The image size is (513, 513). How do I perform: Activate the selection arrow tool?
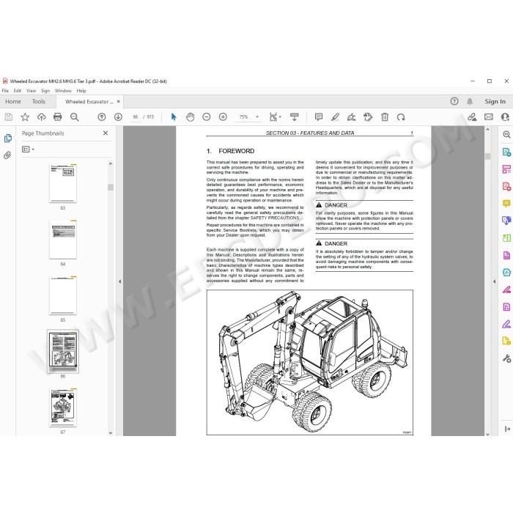coord(174,117)
